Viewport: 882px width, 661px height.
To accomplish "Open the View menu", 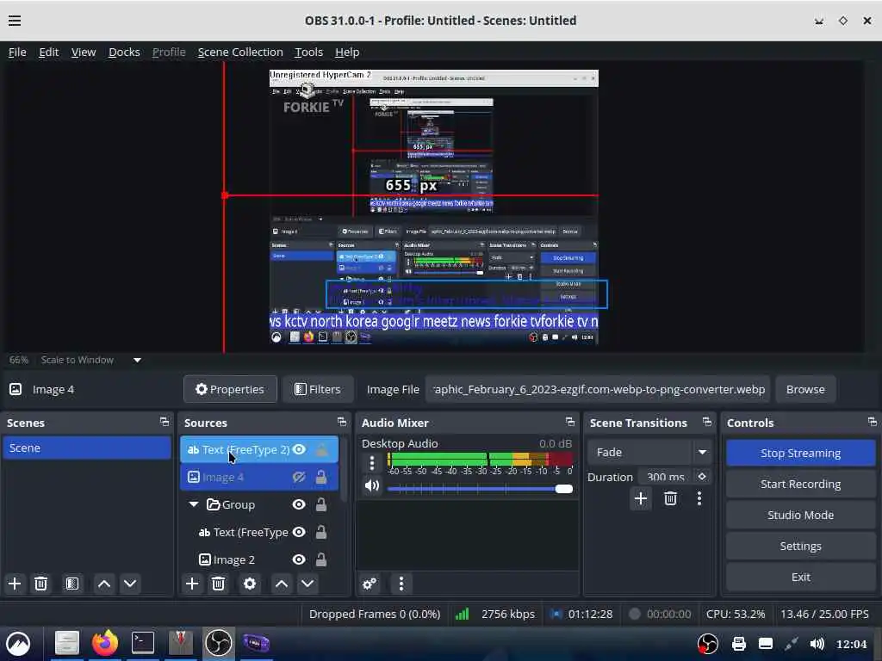I will point(84,53).
